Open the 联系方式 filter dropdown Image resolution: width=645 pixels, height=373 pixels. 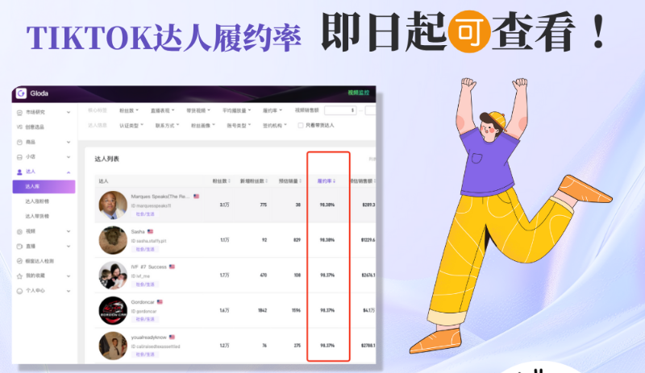(167, 126)
